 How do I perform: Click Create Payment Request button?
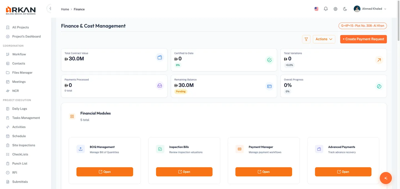click(x=363, y=39)
